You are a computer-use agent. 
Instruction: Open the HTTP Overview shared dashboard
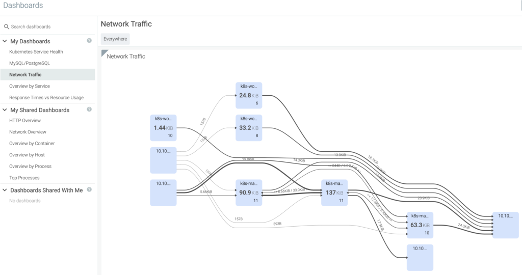tap(25, 121)
